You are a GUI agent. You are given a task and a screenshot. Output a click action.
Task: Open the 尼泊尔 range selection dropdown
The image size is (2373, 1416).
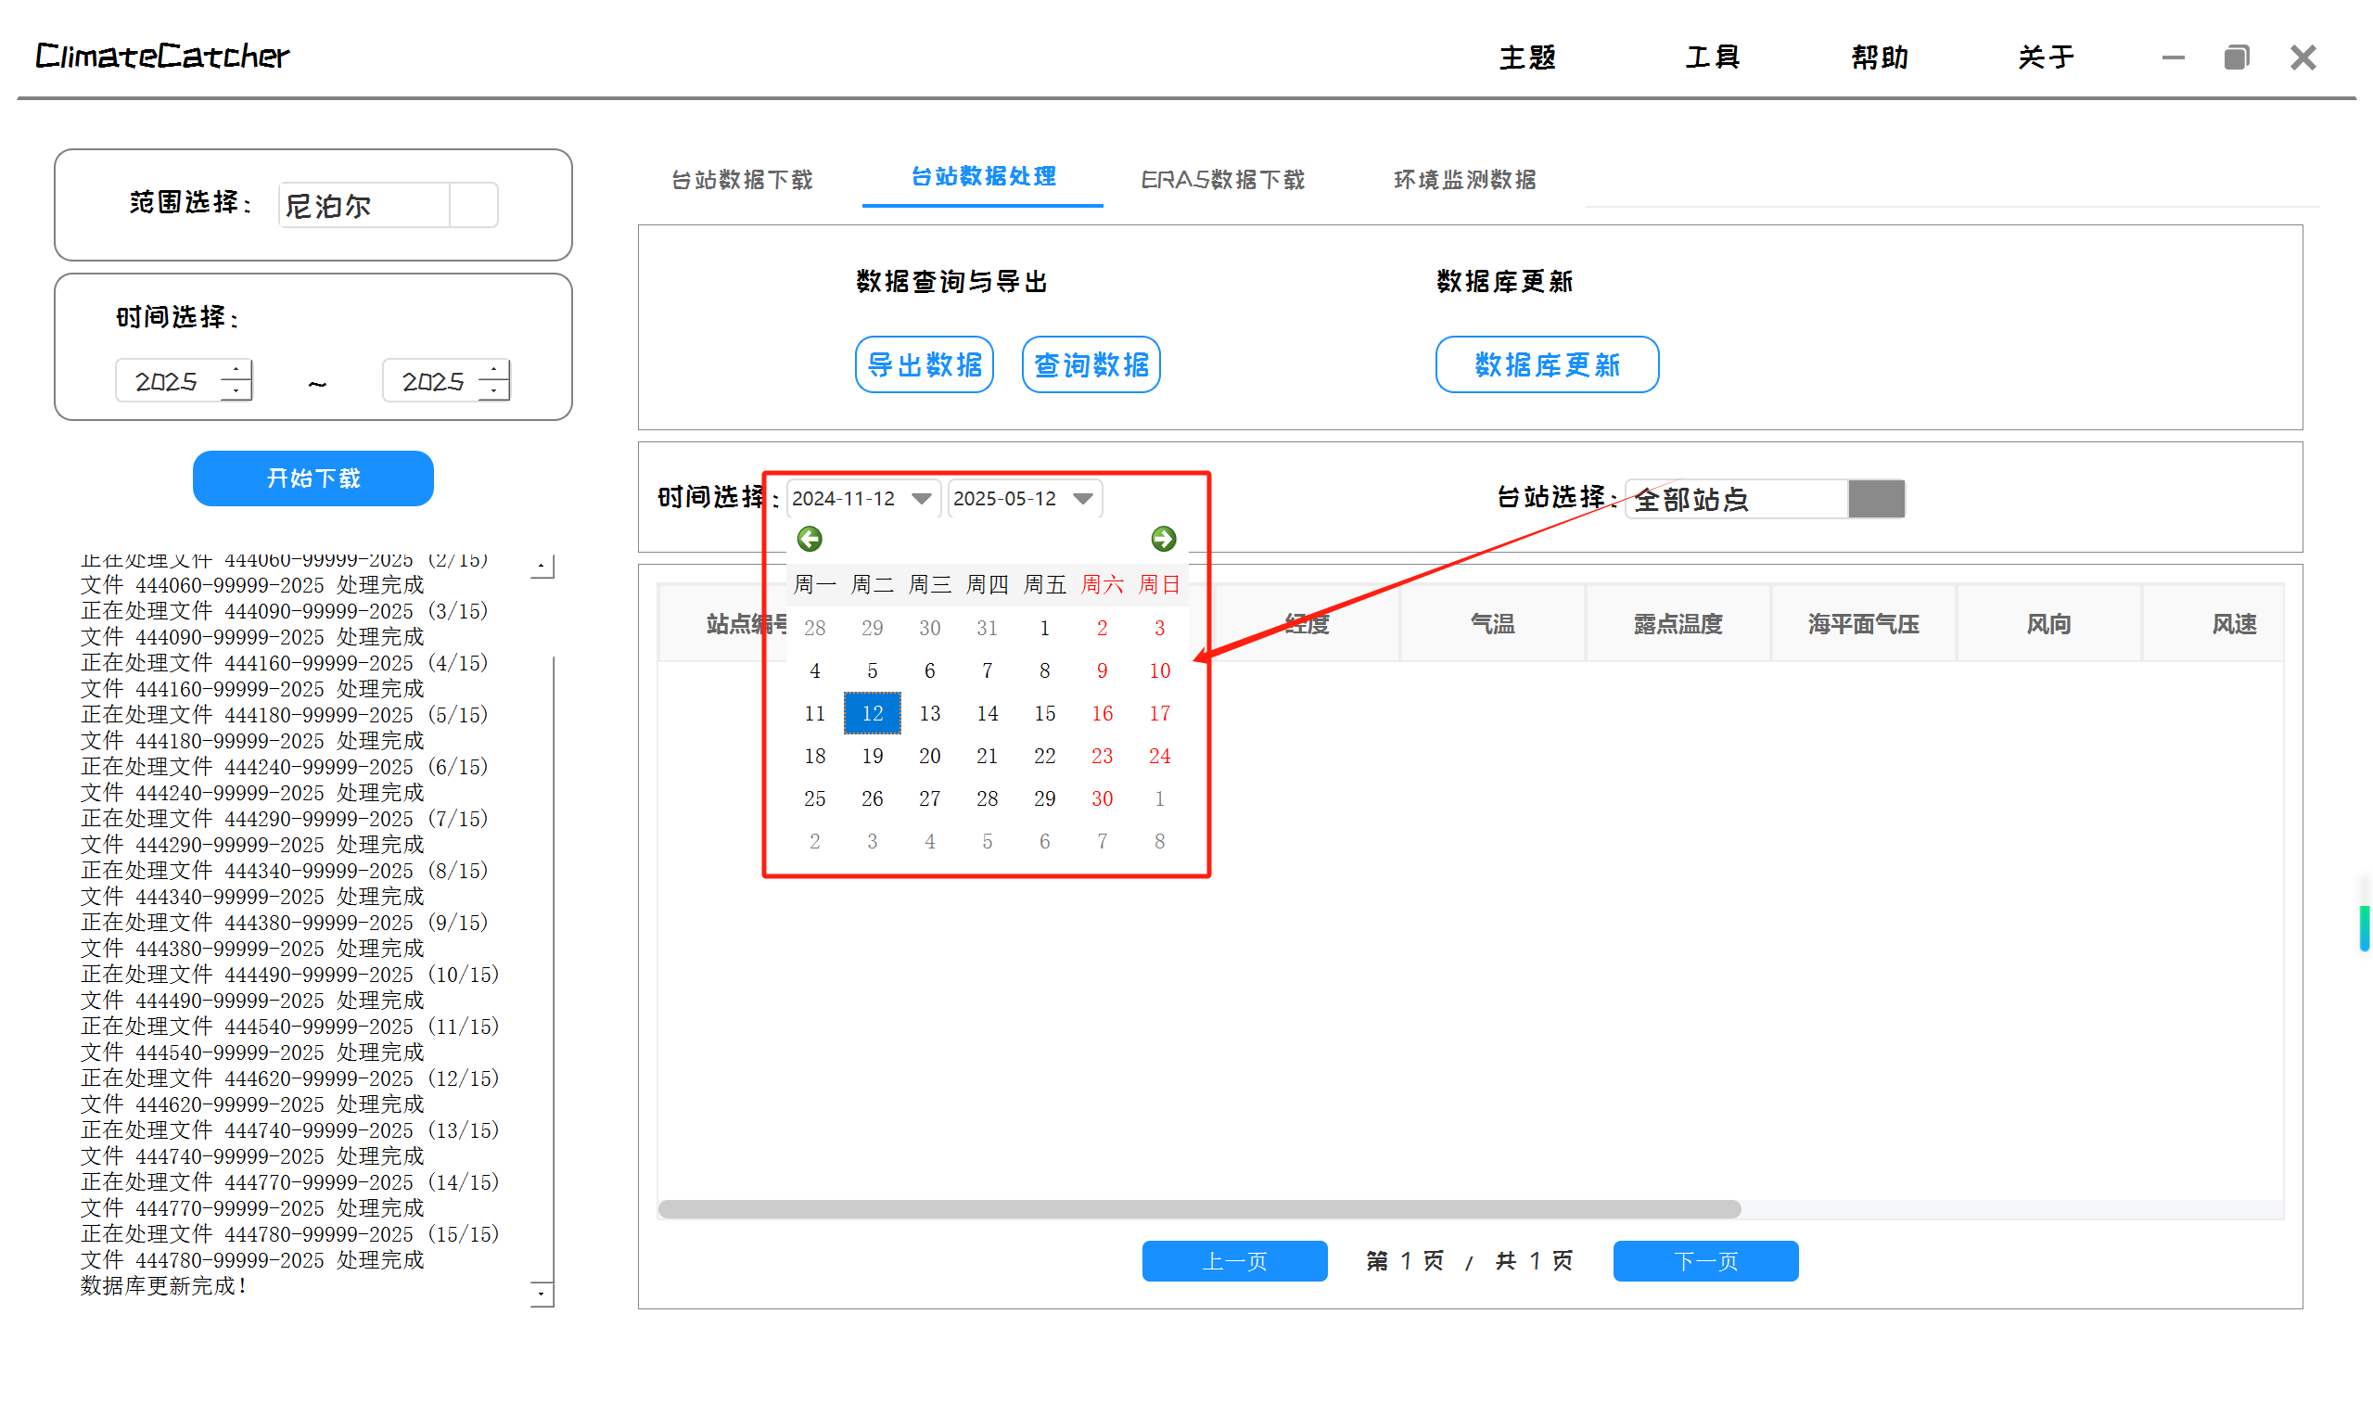click(473, 205)
